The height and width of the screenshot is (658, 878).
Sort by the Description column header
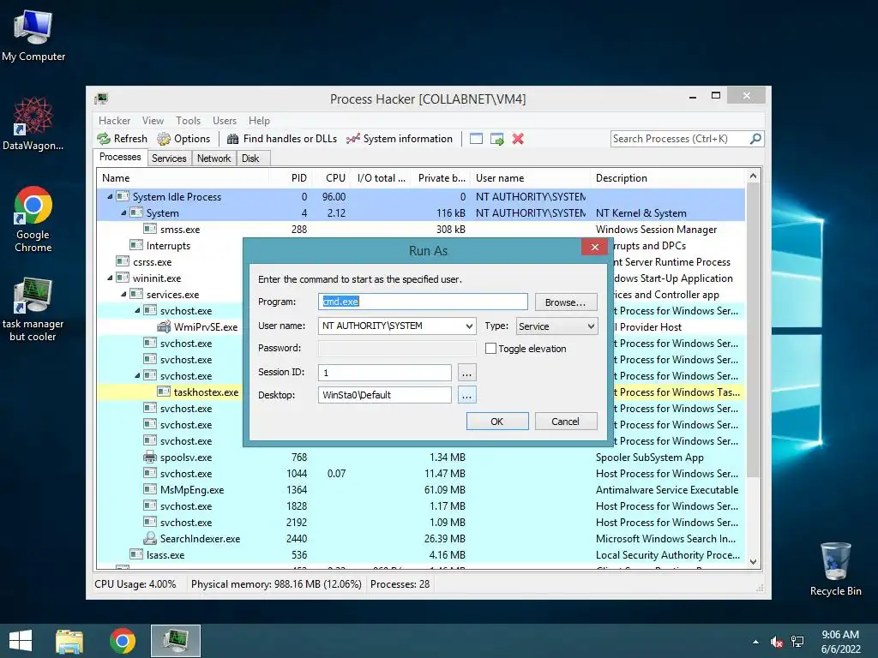coord(667,178)
